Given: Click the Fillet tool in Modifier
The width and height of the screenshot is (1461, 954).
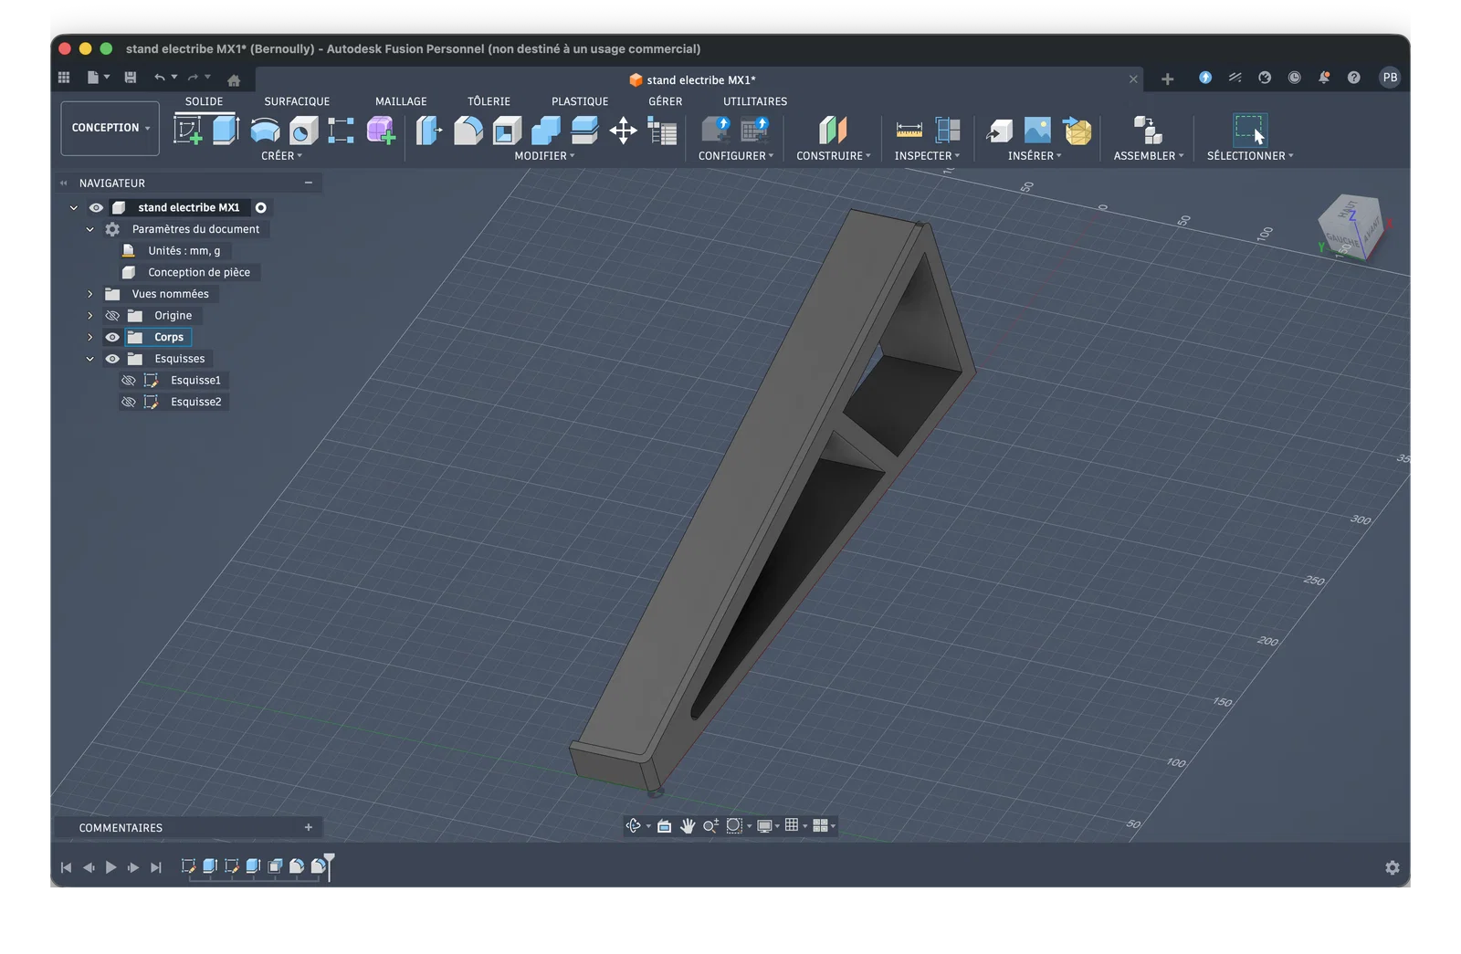Looking at the screenshot, I should pyautogui.click(x=468, y=131).
